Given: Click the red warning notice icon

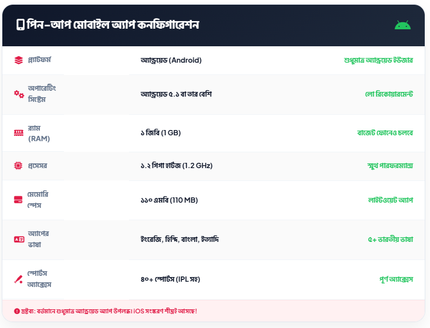Looking at the screenshot, I should [16, 310].
